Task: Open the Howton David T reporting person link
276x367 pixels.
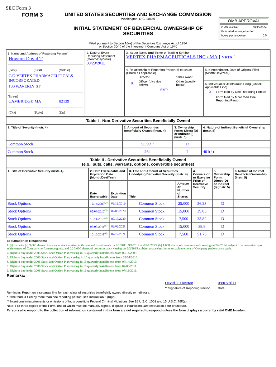Action: (25, 59)
